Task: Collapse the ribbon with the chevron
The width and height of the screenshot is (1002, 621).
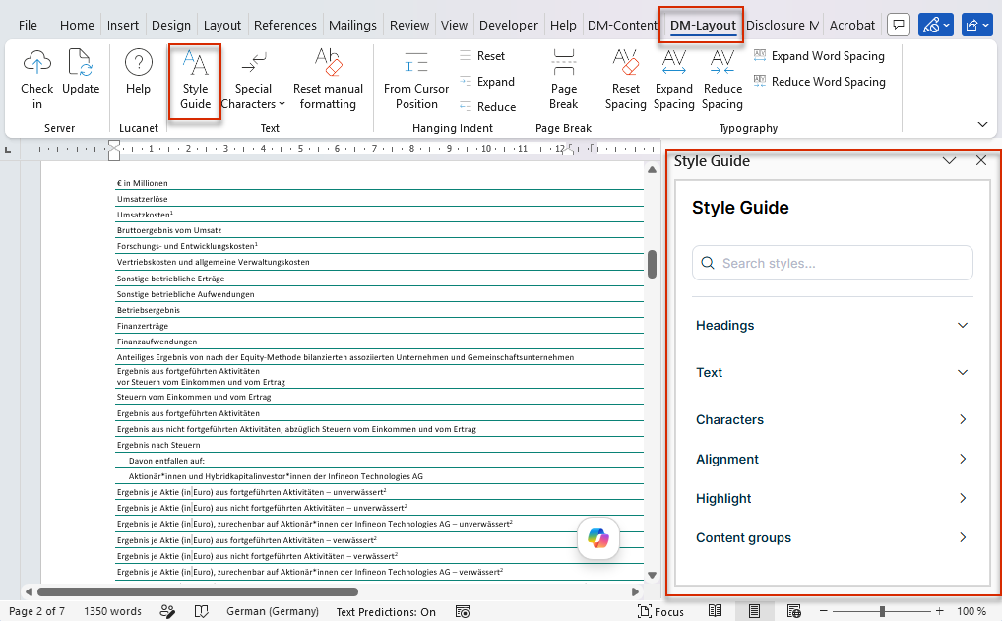Action: tap(983, 125)
